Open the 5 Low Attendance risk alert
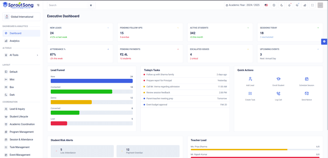The image size is (328, 158). click(x=82, y=151)
